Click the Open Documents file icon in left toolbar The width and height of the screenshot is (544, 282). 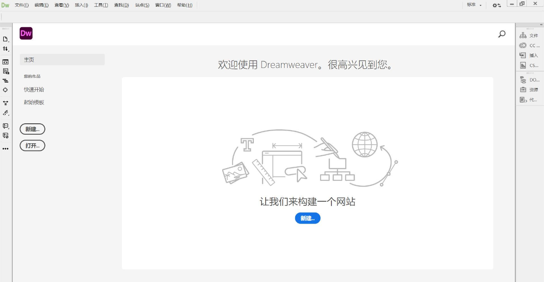5,39
